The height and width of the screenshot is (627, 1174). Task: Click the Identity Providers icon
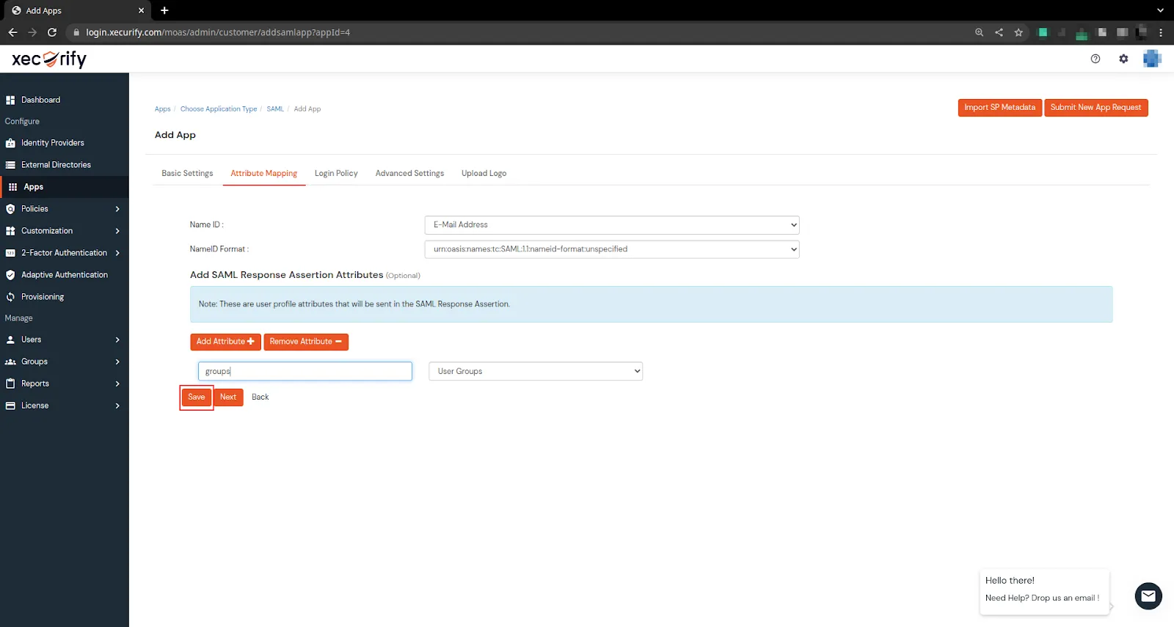(10, 143)
